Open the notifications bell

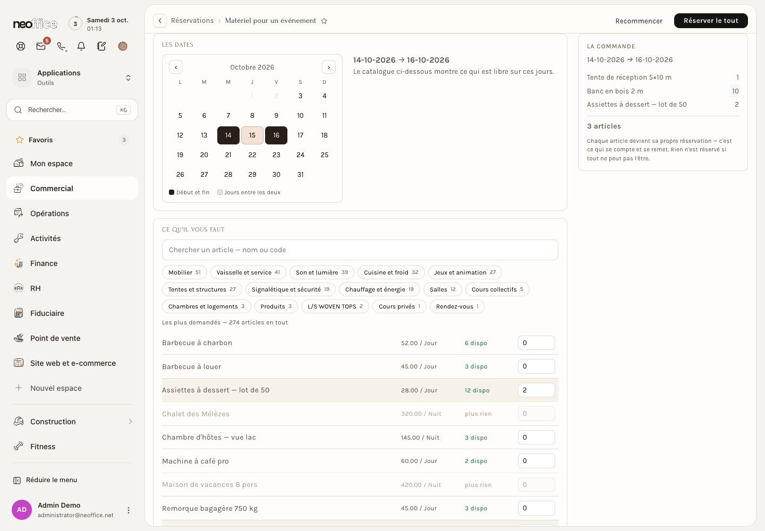81,46
